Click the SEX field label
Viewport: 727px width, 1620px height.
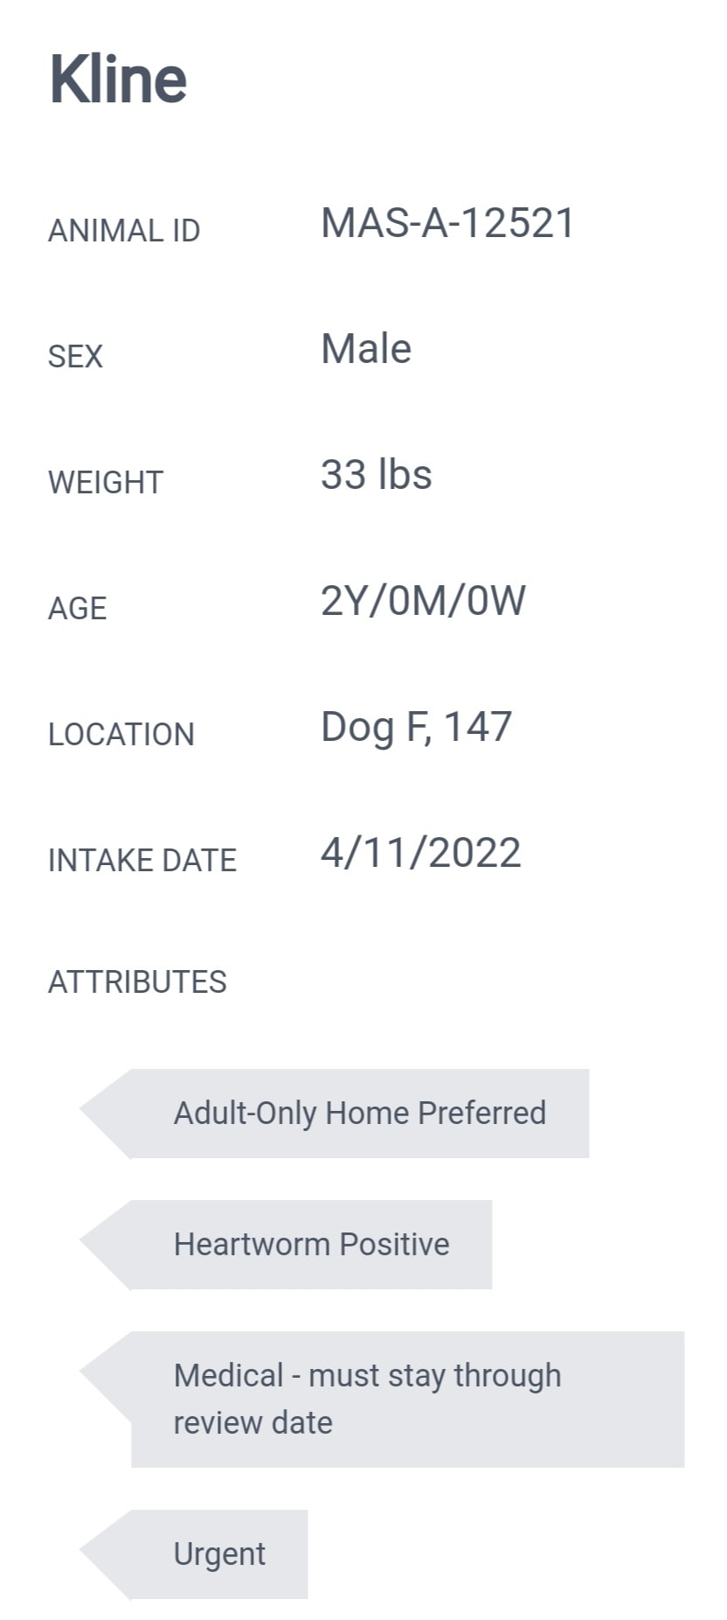tap(75, 357)
